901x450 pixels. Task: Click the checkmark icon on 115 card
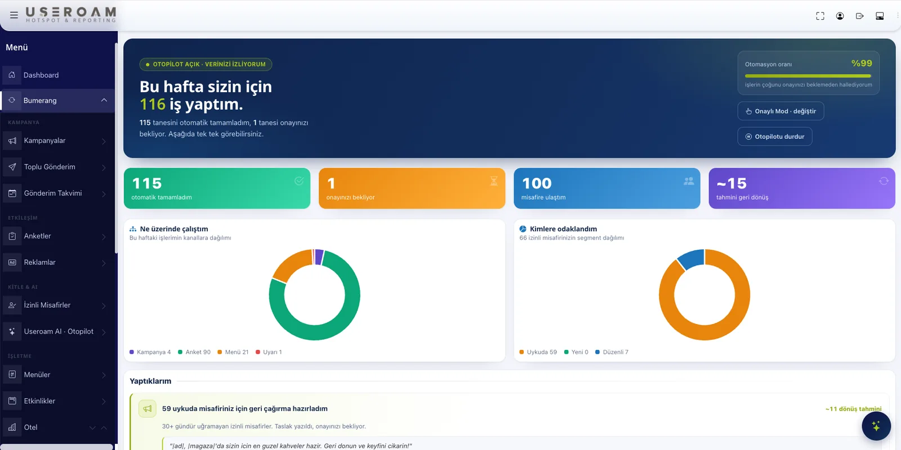pos(299,181)
